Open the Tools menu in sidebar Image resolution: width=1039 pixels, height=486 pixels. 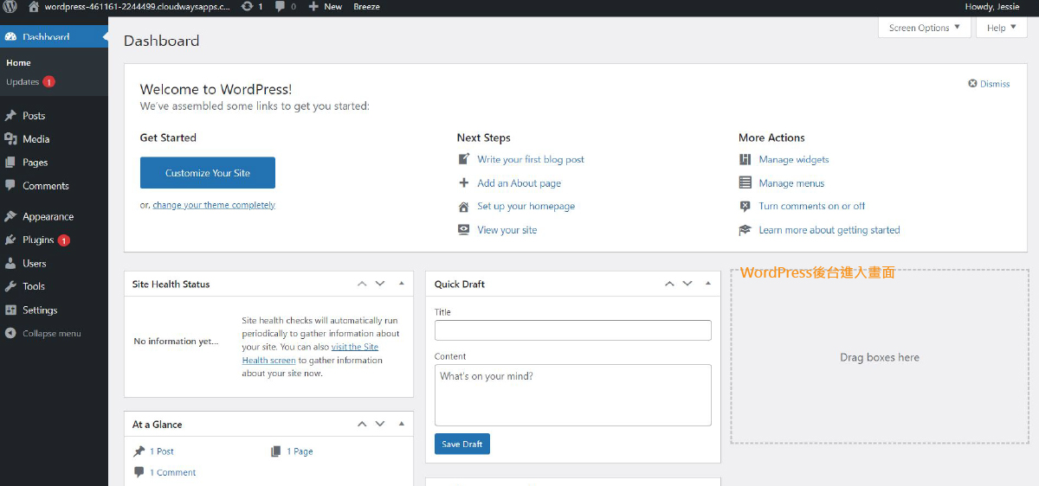(x=34, y=286)
